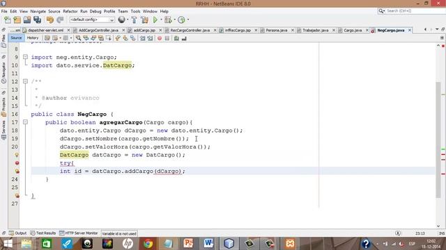446x250 pixels.
Task: Click the browser globe icon in toolbar
Action: pyautogui.click(x=121, y=19)
